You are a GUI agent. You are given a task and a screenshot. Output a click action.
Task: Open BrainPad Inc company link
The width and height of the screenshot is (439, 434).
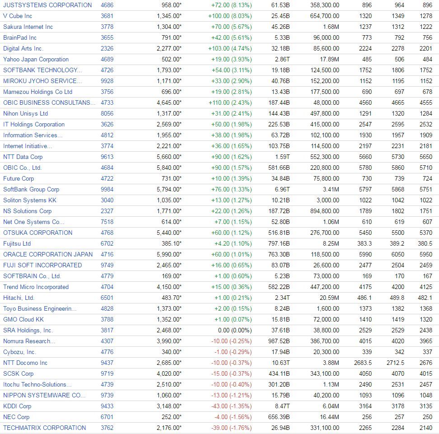(19, 38)
